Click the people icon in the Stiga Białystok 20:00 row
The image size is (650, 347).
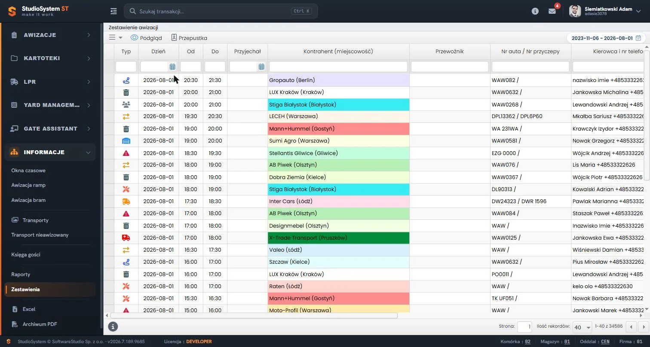pyautogui.click(x=126, y=104)
